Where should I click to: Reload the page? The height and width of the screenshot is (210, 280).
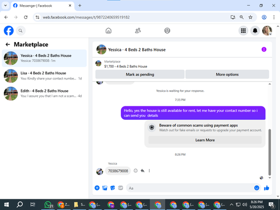pyautogui.click(x=26, y=17)
